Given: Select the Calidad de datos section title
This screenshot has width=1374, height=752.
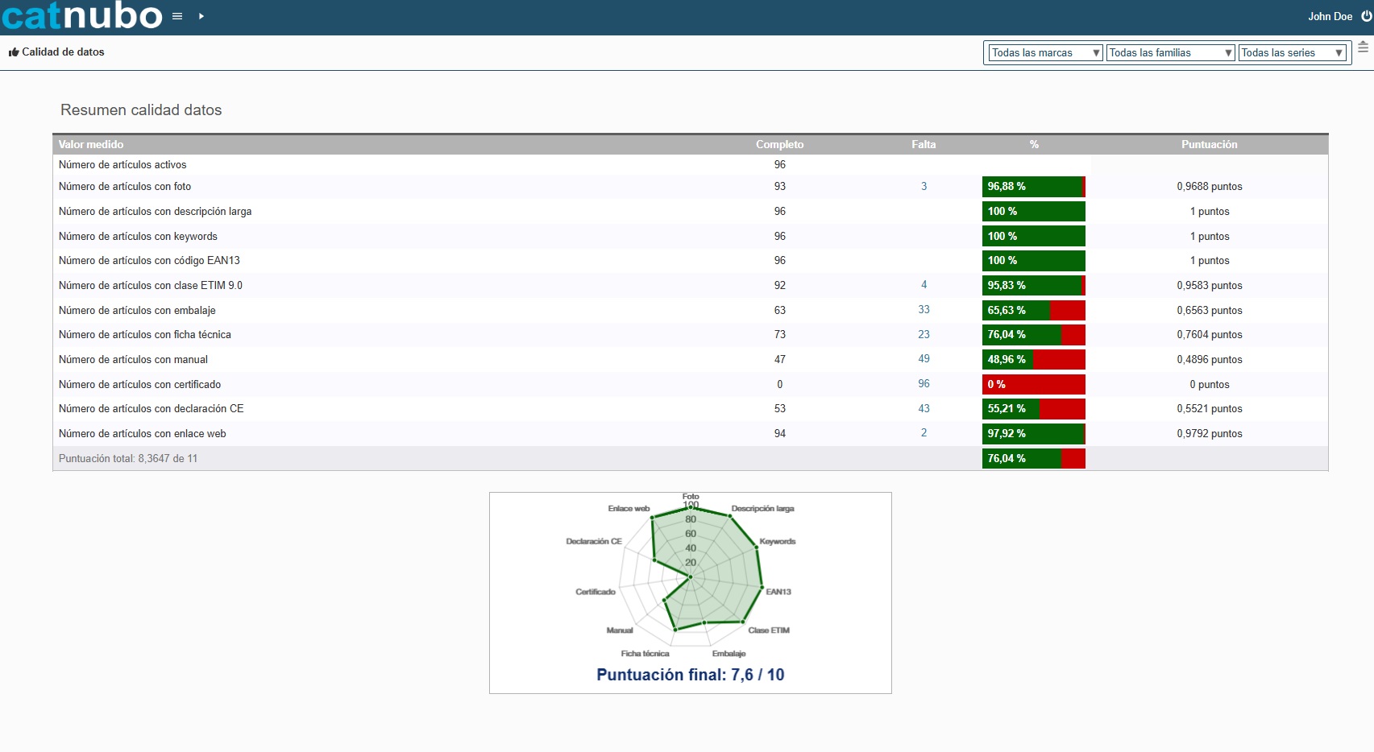Looking at the screenshot, I should point(63,52).
